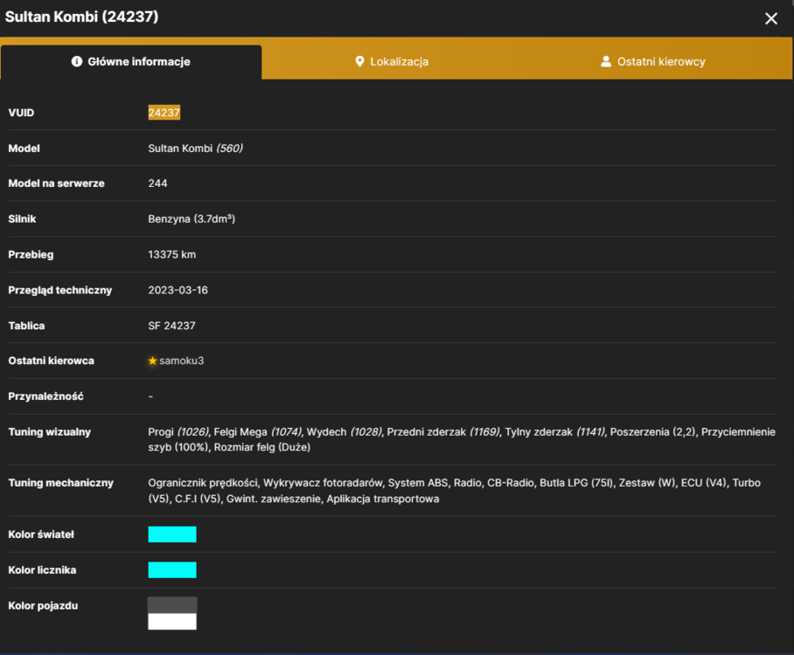Click the Kolor licznika label
Image resolution: width=794 pixels, height=655 pixels.
[42, 570]
